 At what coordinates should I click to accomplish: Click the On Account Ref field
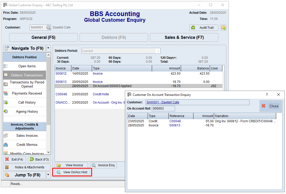pos(163,109)
